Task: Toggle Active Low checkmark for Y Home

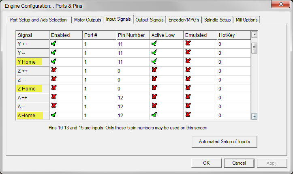Action: point(154,61)
